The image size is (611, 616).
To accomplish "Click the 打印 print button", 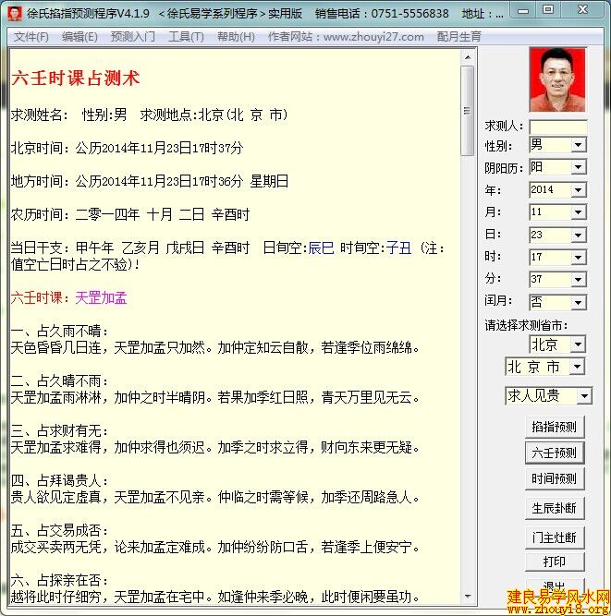I will [x=555, y=562].
